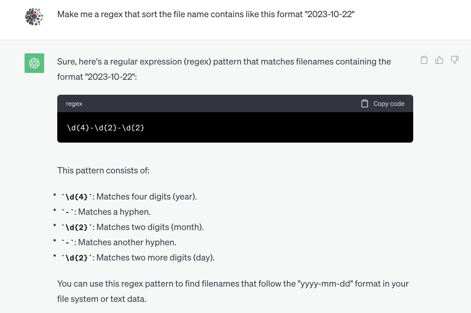Select the bullet "Matches another hyphen."
Viewport: 471px width, 313px height.
coord(127,242)
